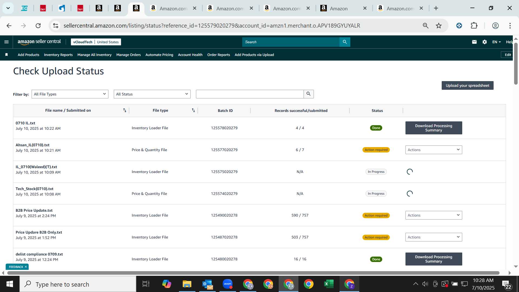Click the Edit button in navigation bar
Screen dimensions: 519x292
(x=508, y=55)
